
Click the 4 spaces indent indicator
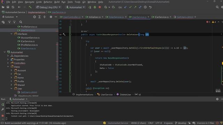[168, 123]
